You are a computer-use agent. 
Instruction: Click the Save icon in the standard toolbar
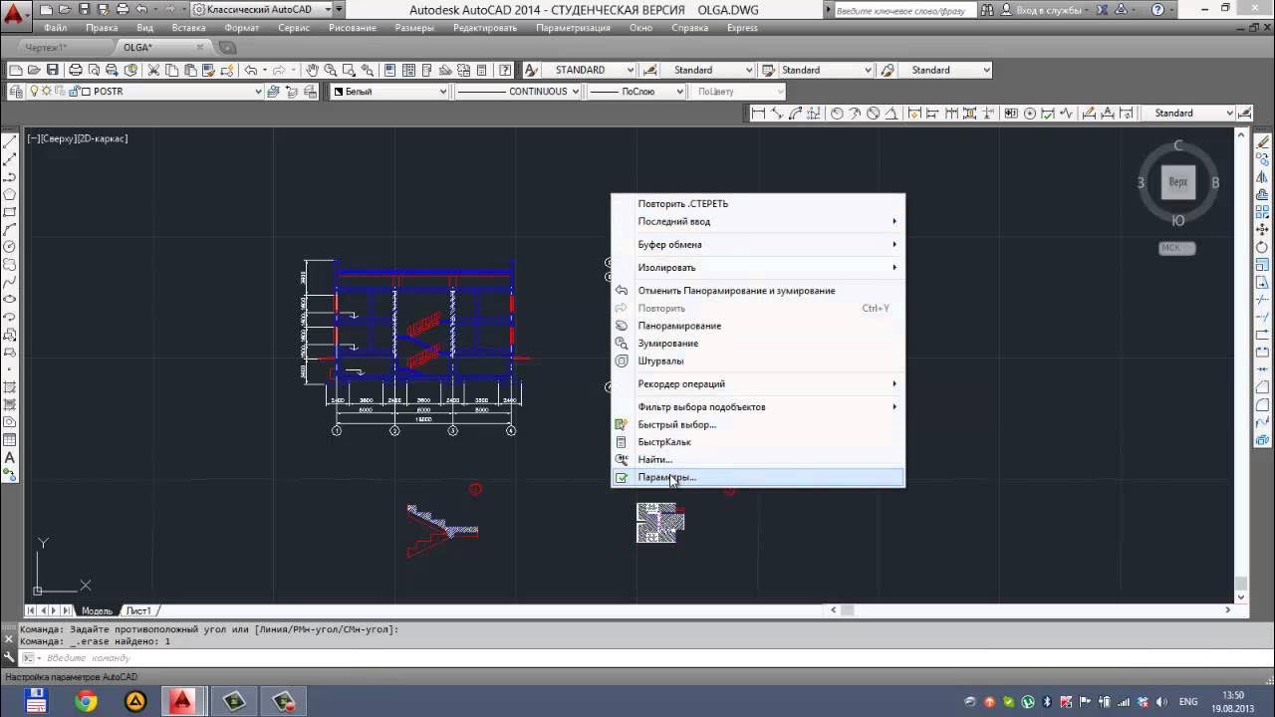(x=53, y=70)
